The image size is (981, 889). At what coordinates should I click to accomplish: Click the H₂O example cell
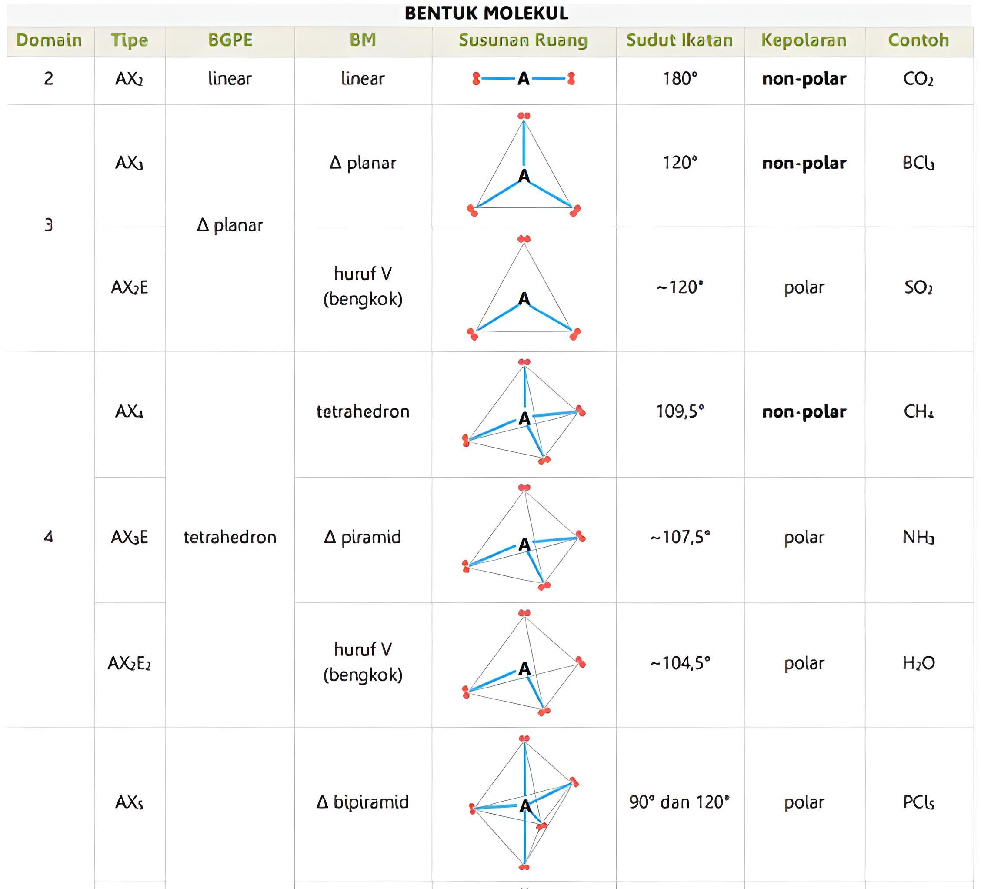point(918,663)
